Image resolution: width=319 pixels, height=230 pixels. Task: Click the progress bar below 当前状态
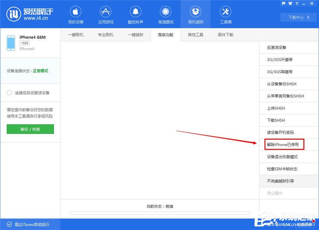(159, 212)
